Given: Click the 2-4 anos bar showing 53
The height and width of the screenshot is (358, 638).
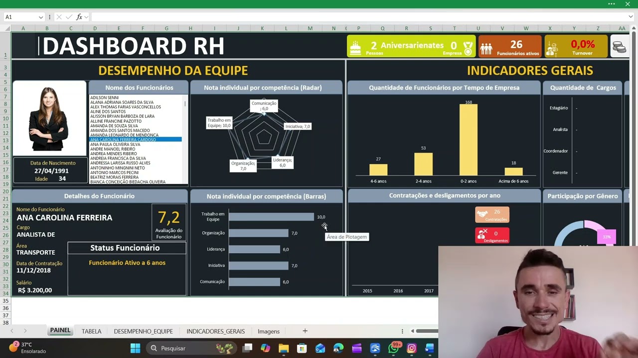Looking at the screenshot, I should [x=423, y=164].
